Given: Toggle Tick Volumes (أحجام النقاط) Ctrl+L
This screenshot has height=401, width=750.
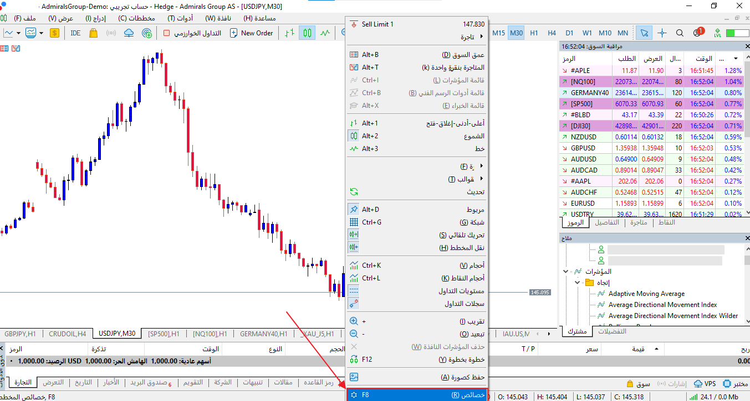Looking at the screenshot, I should click(x=416, y=278).
